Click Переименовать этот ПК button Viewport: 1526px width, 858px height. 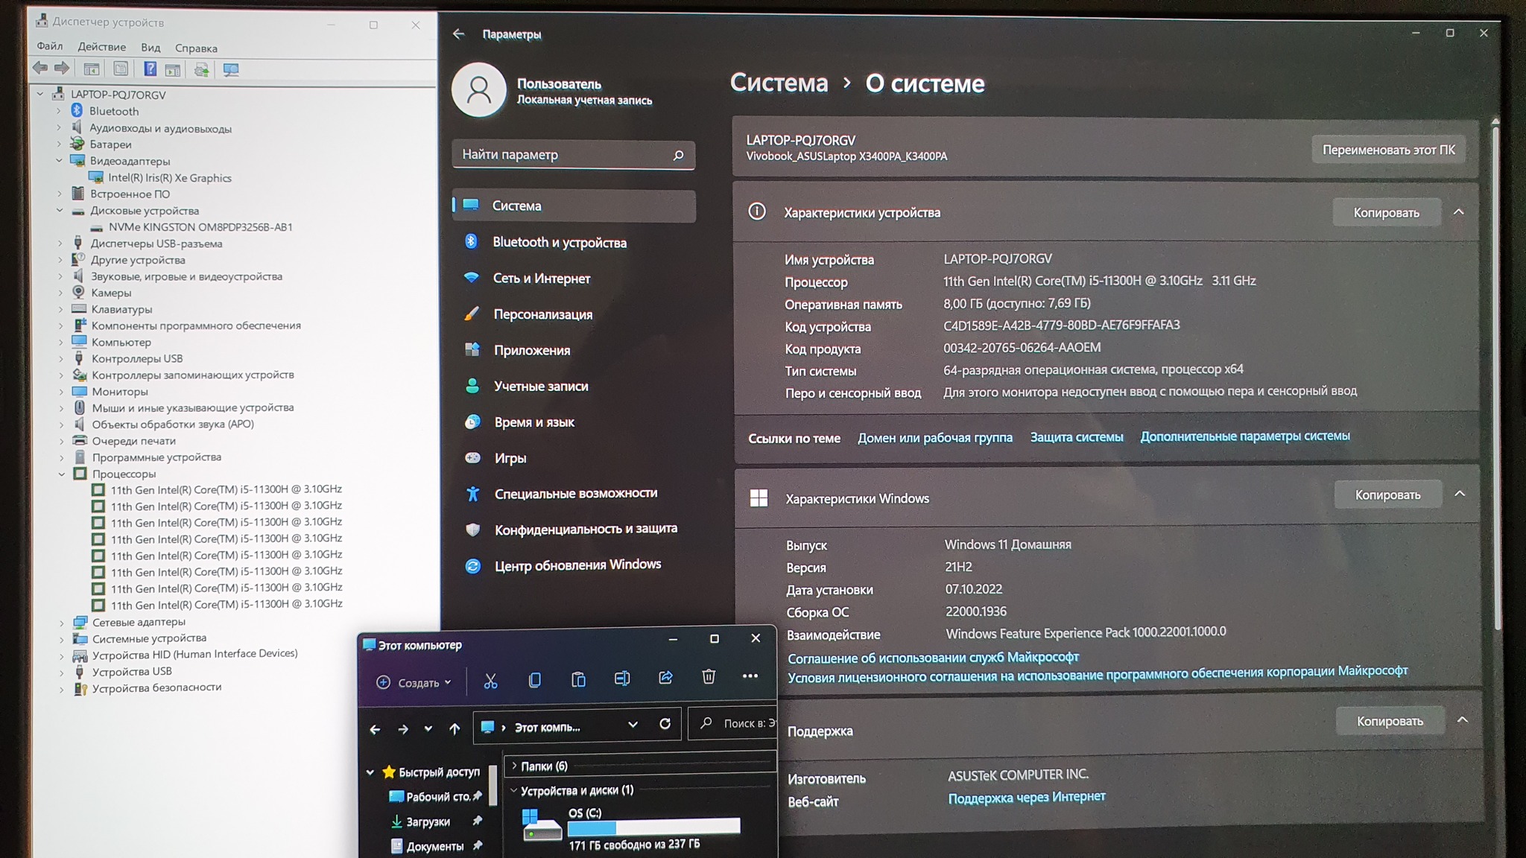[1388, 150]
